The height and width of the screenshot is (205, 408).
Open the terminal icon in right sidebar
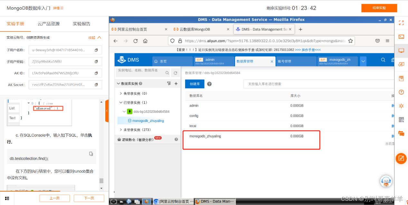[401, 37]
